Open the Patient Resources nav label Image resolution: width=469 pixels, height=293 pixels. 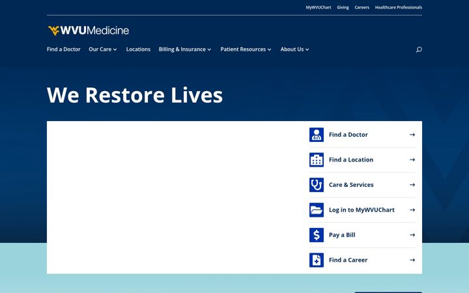(x=243, y=49)
